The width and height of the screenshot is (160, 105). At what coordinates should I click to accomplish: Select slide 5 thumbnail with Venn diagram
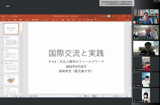pos(11,80)
